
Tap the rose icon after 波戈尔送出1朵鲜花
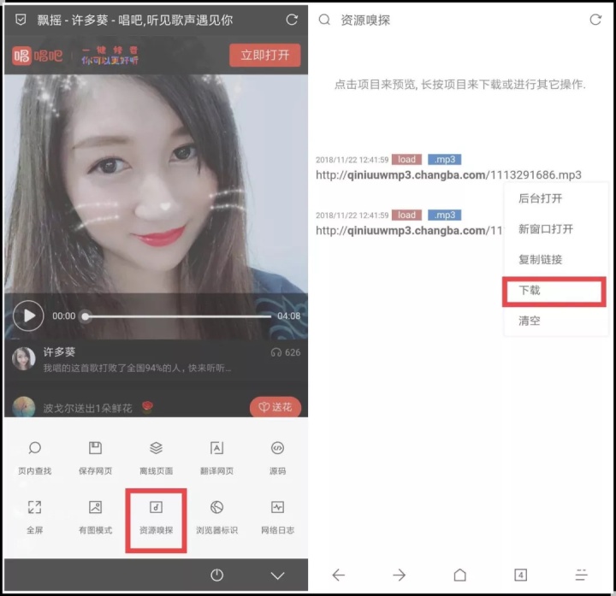(x=147, y=407)
